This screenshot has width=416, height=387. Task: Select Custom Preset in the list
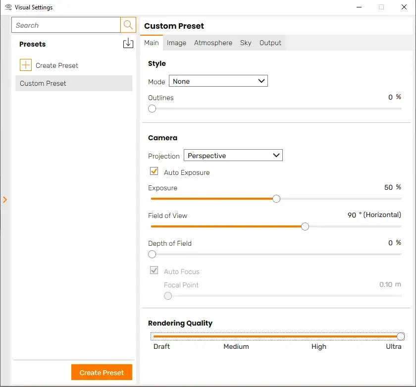point(73,83)
